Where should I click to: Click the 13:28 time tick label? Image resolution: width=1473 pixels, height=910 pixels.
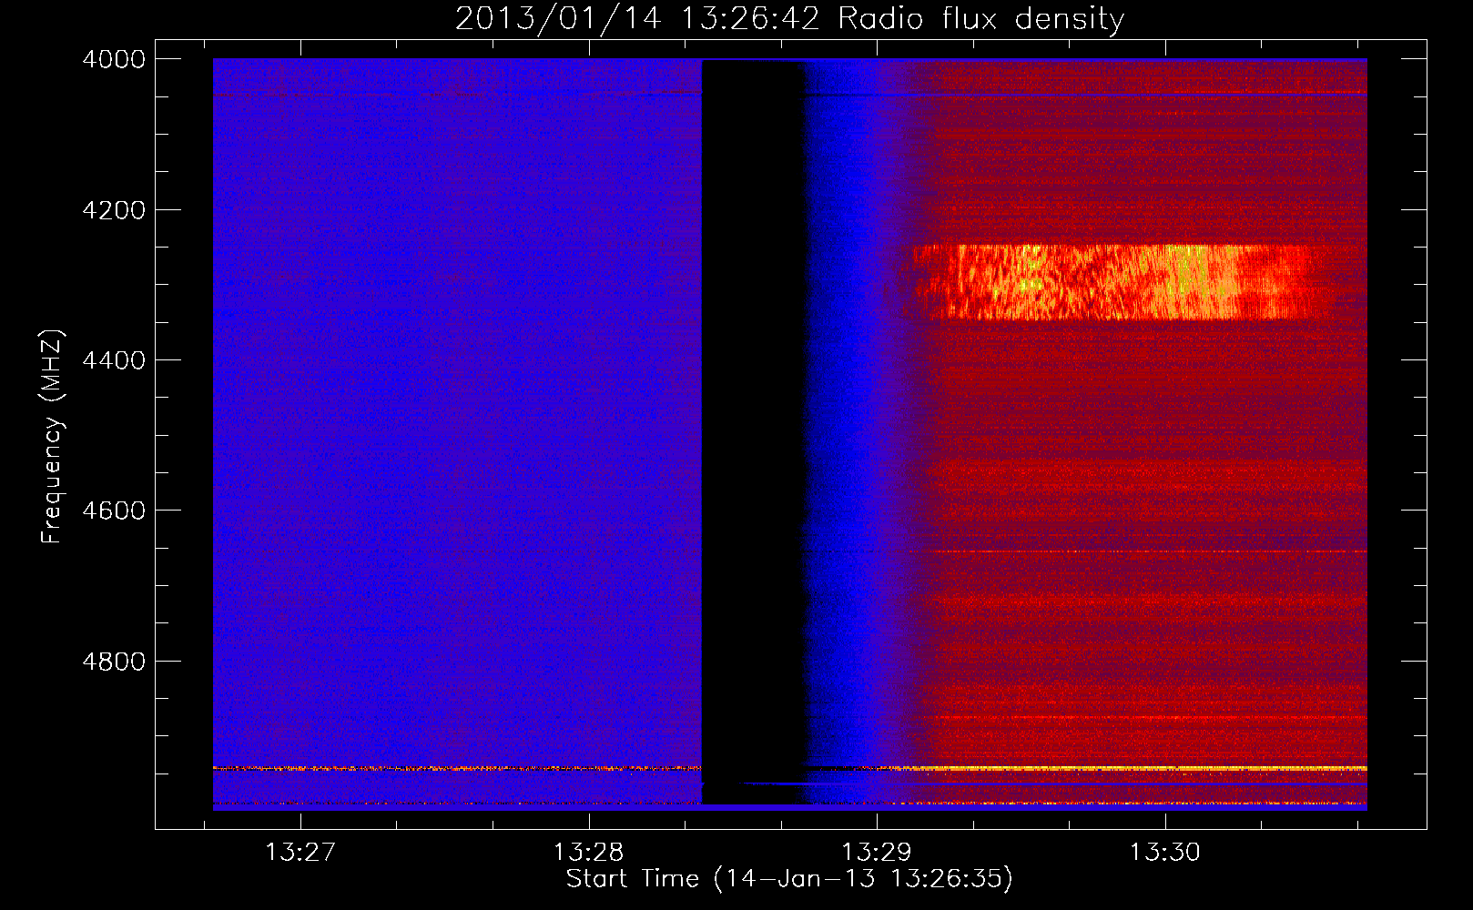click(588, 853)
